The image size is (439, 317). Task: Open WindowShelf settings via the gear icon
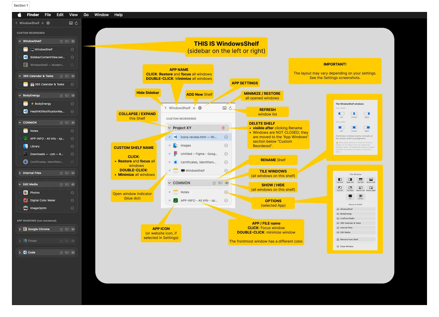coord(48,23)
